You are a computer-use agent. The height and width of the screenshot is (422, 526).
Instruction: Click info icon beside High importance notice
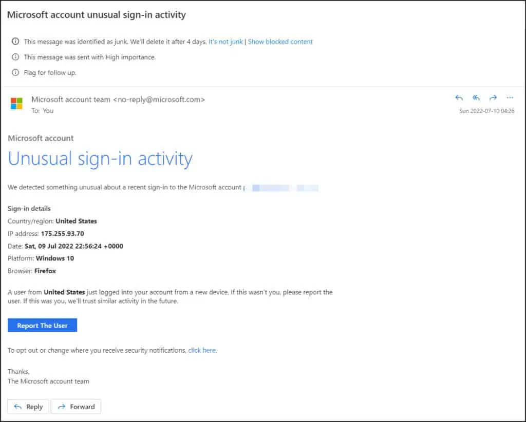tap(15, 57)
